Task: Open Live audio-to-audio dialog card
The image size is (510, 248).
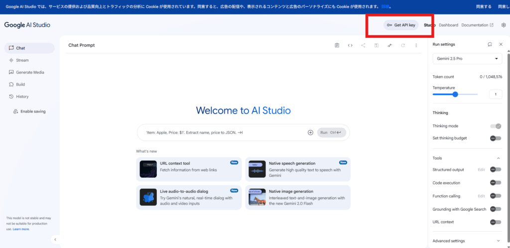Action: [x=189, y=197]
